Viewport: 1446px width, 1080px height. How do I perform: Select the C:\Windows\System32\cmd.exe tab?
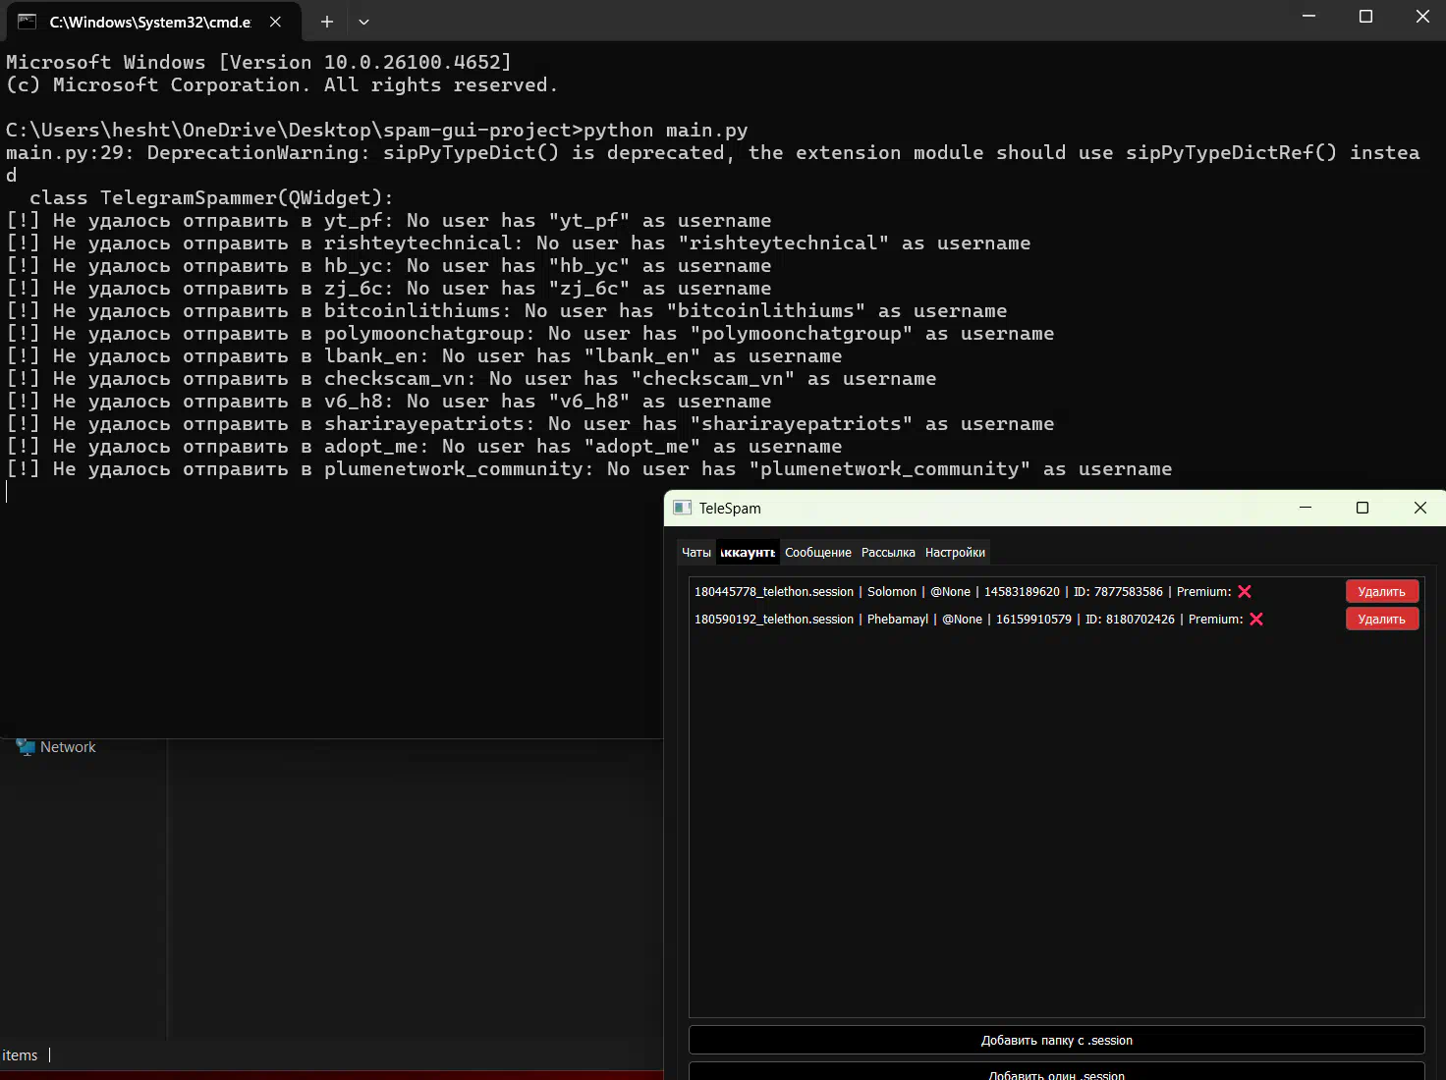(x=152, y=22)
